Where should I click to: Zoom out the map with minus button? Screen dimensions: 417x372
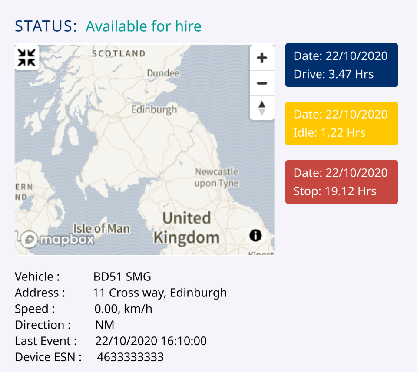tap(261, 83)
